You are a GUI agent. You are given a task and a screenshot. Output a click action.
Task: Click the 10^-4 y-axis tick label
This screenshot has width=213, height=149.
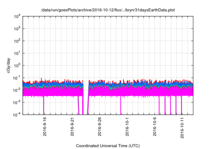pos(16,114)
